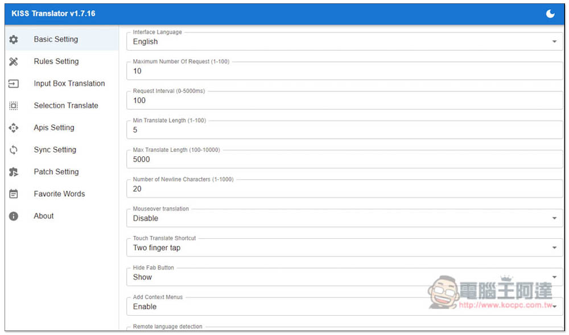569x335 pixels.
Task: Expand the Hide Fab Button dropdown
Action: click(x=344, y=277)
